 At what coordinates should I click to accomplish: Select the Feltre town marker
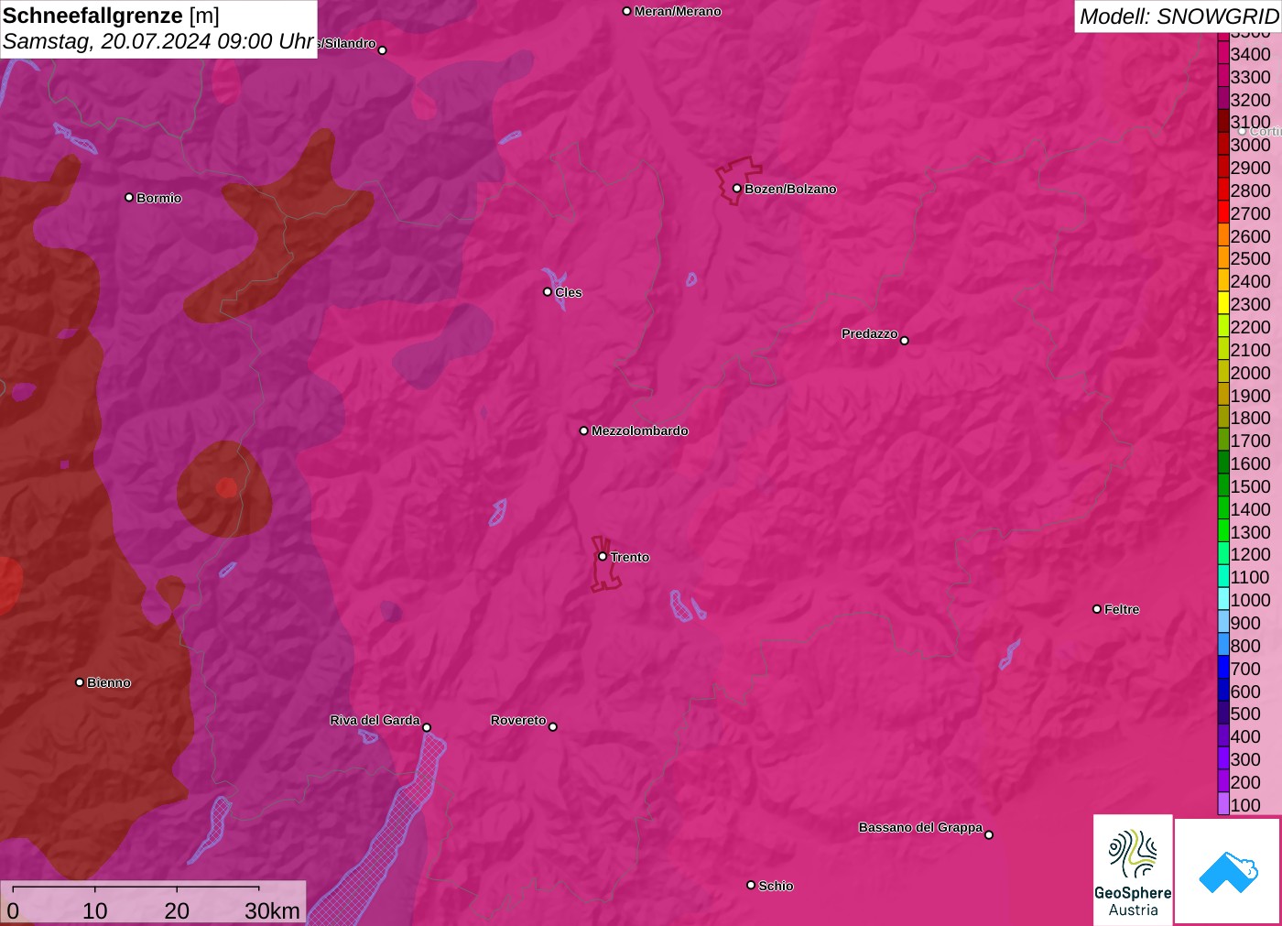pos(1097,609)
